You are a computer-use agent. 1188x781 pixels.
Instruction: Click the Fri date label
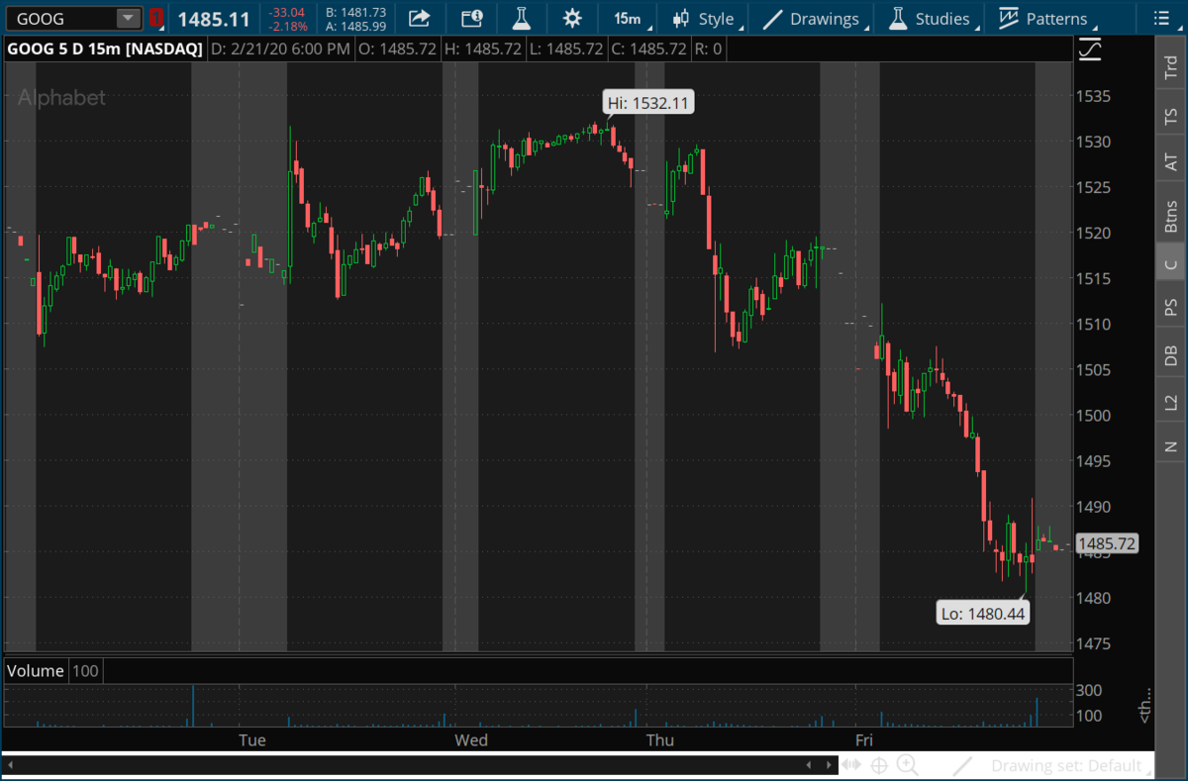864,739
